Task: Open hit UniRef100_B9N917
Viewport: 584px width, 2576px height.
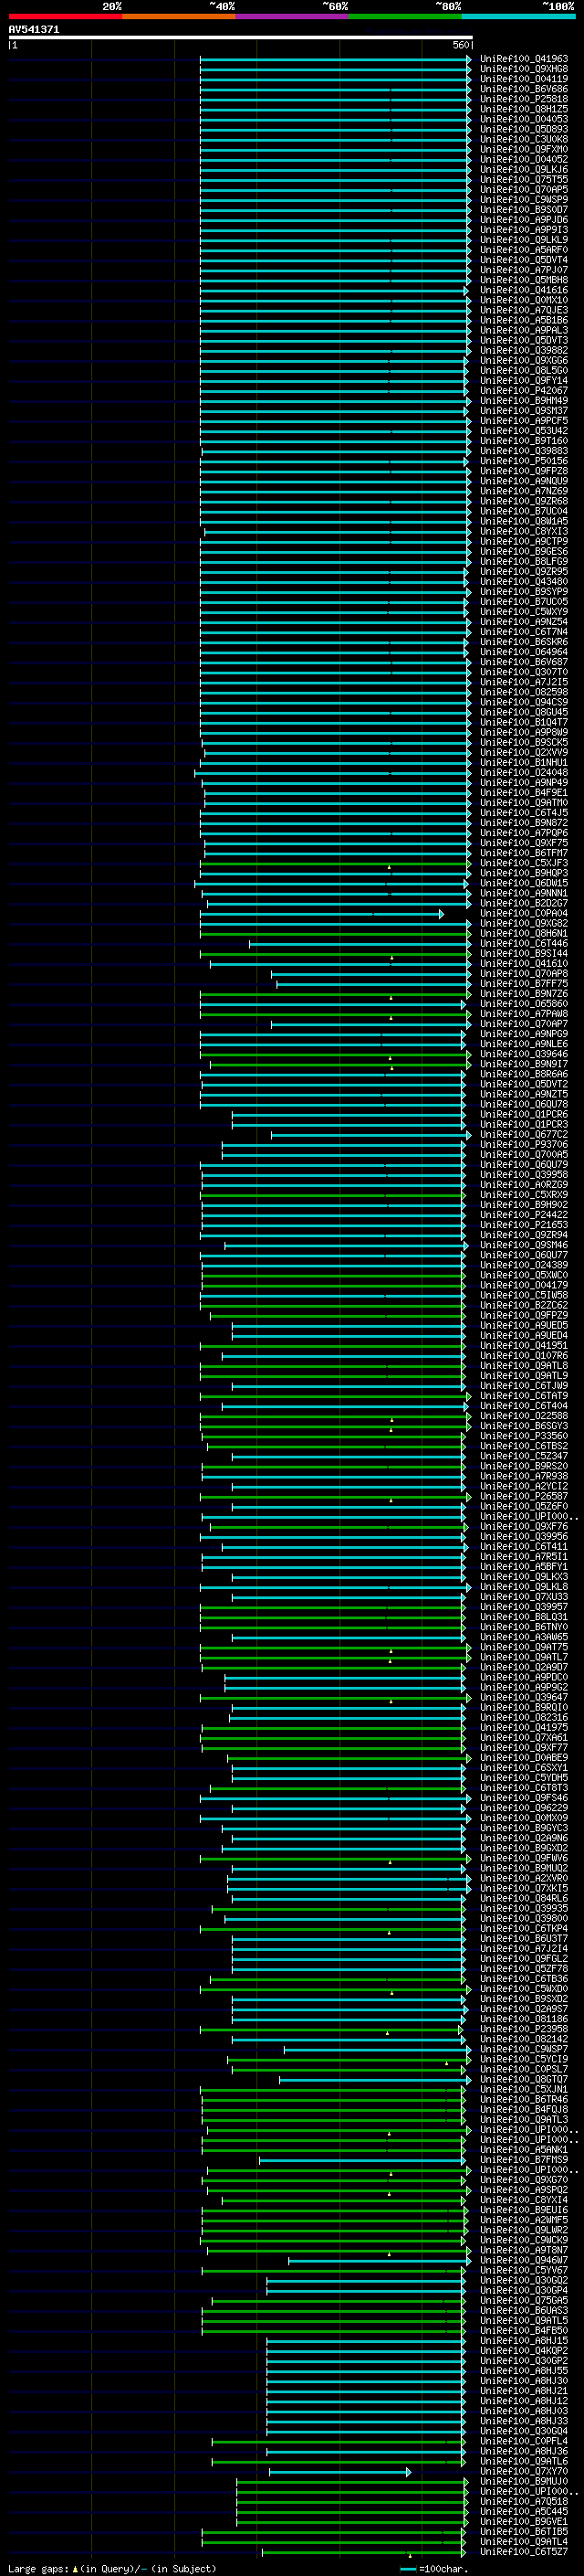Action: click(524, 1064)
